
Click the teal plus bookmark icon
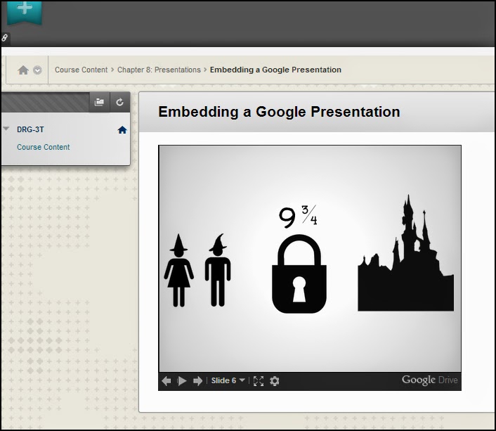[x=25, y=12]
